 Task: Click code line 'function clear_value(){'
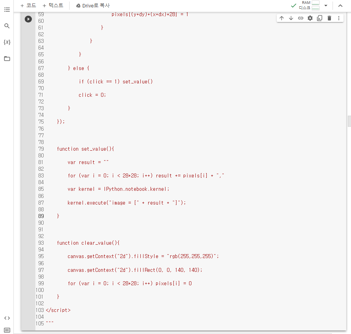coord(88,243)
